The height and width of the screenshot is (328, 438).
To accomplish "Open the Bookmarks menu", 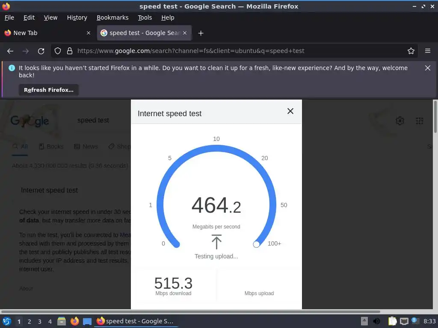I will click(x=112, y=18).
